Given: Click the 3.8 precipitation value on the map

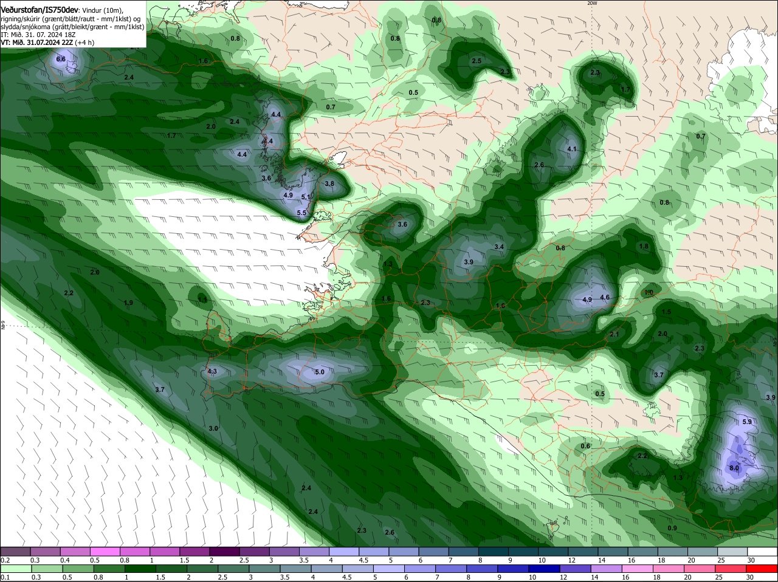Looking at the screenshot, I should (329, 183).
